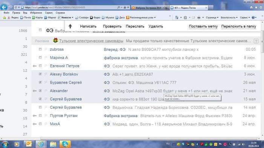Click the Проверить button

click(x=112, y=26)
